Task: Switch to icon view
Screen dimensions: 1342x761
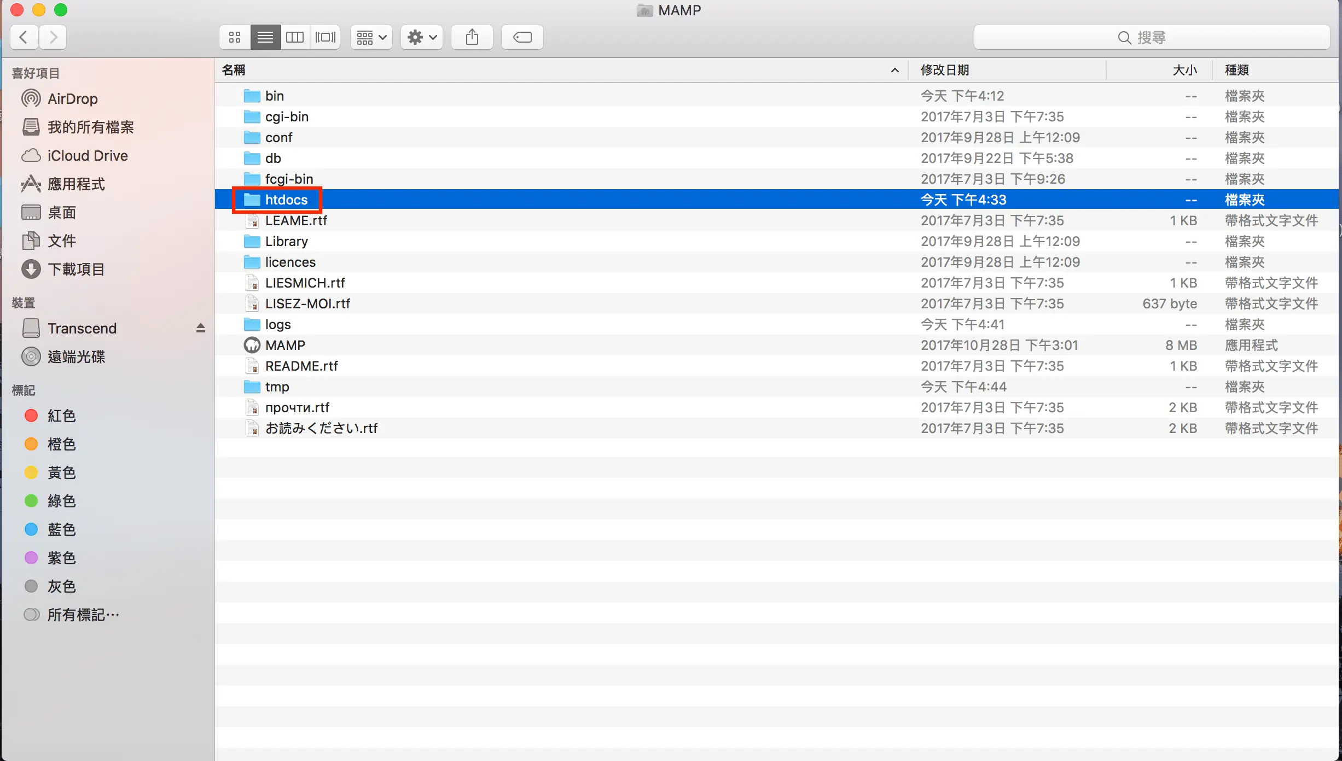Action: [x=235, y=37]
